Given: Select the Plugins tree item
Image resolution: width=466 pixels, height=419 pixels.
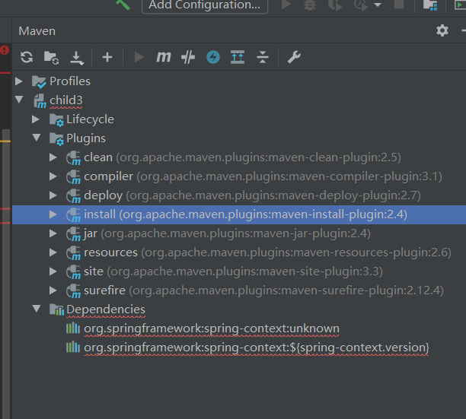Looking at the screenshot, I should click(86, 138).
